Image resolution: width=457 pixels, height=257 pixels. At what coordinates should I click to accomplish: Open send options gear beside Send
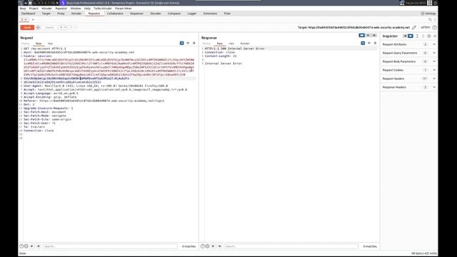click(38, 27)
